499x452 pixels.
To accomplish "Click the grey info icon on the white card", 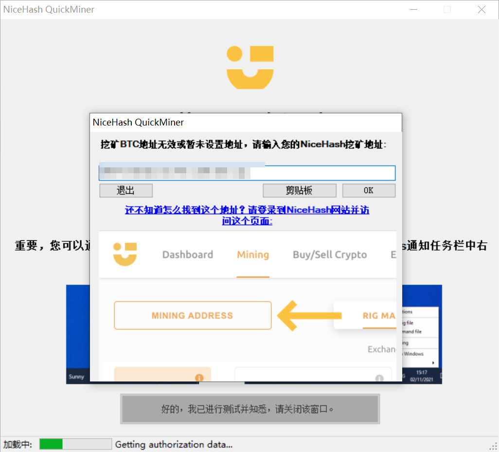I will click(x=379, y=378).
